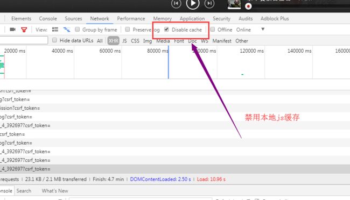Filter requests by Img type

coord(148,41)
